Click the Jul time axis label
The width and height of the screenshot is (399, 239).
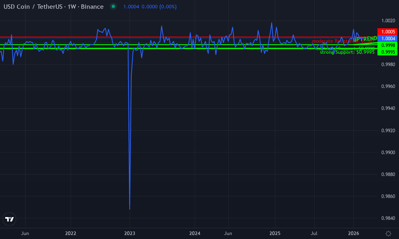click(314, 233)
